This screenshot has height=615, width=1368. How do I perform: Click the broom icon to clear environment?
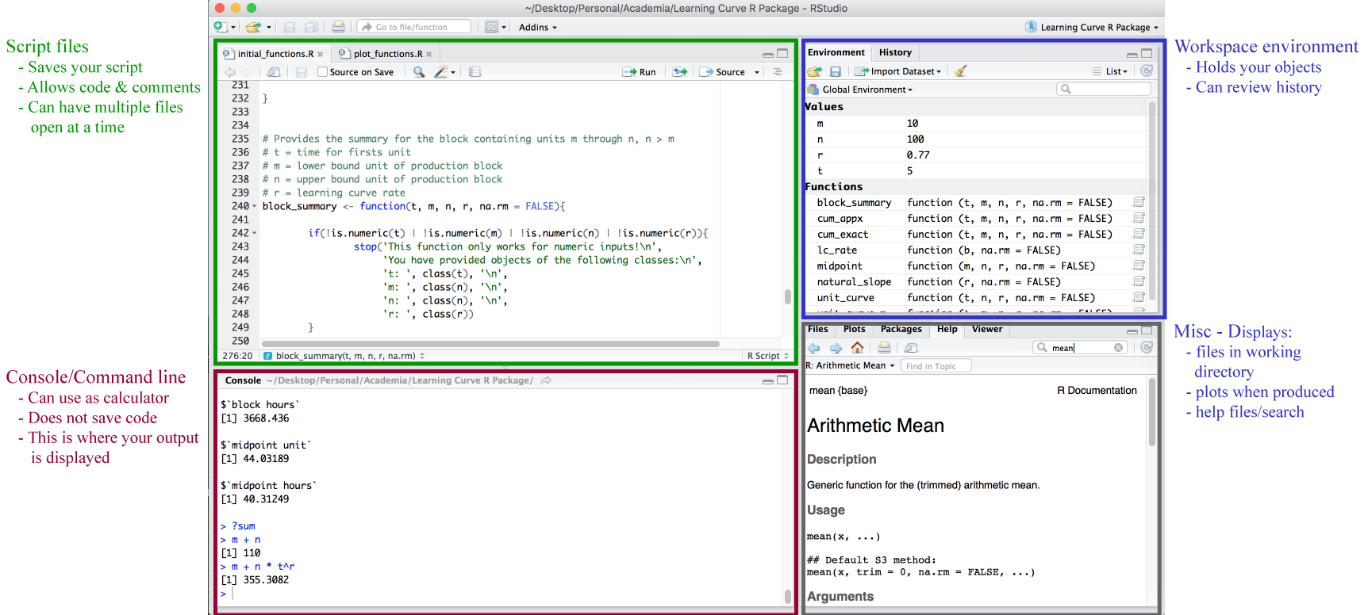point(961,71)
